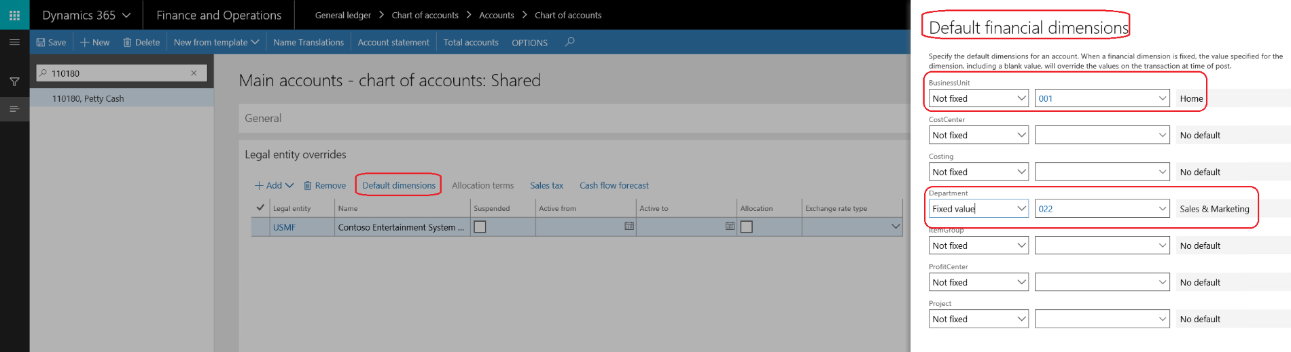Click the search magnifier in action bar
Image resolution: width=1291 pixels, height=352 pixels.
pyautogui.click(x=570, y=42)
